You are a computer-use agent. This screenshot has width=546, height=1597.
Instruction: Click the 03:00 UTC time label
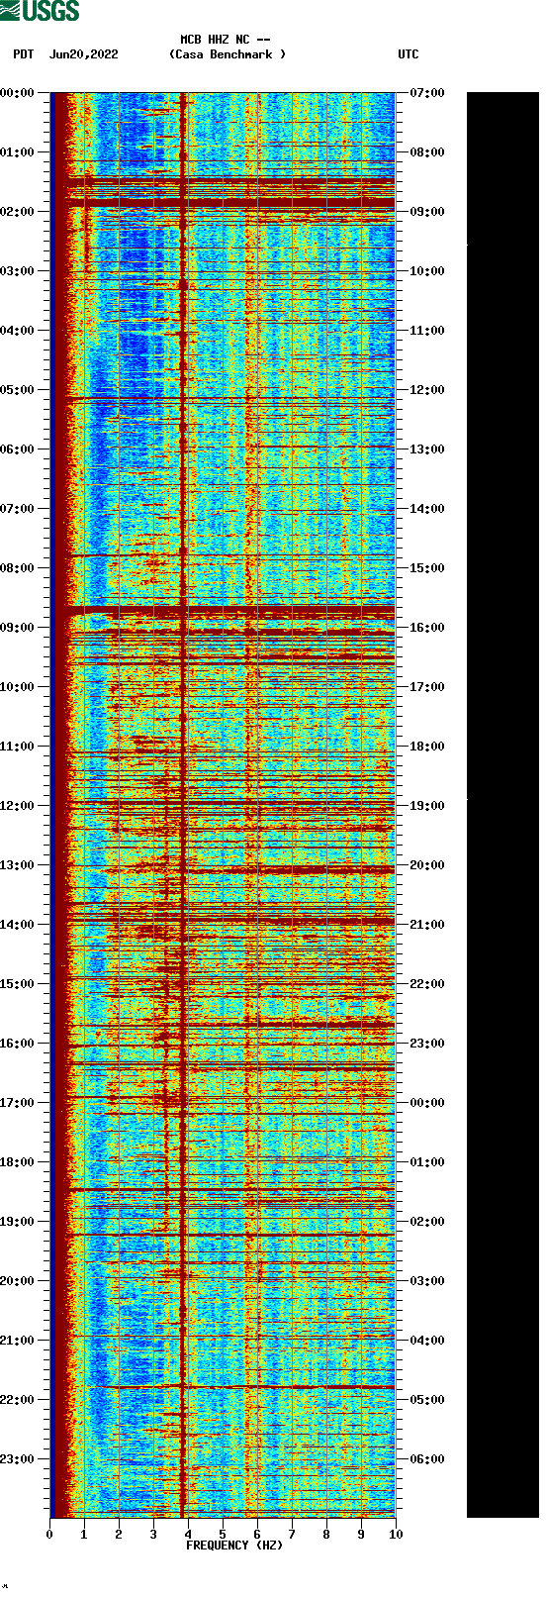coord(427,1281)
